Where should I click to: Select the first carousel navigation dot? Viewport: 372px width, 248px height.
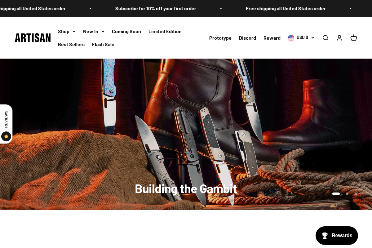click(336, 194)
